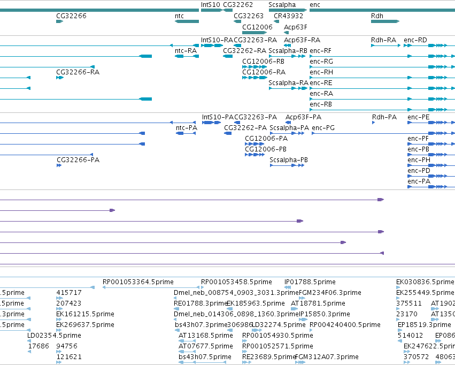Select the CG12006-RA transcript label
The image size is (455, 365).
tap(264, 72)
